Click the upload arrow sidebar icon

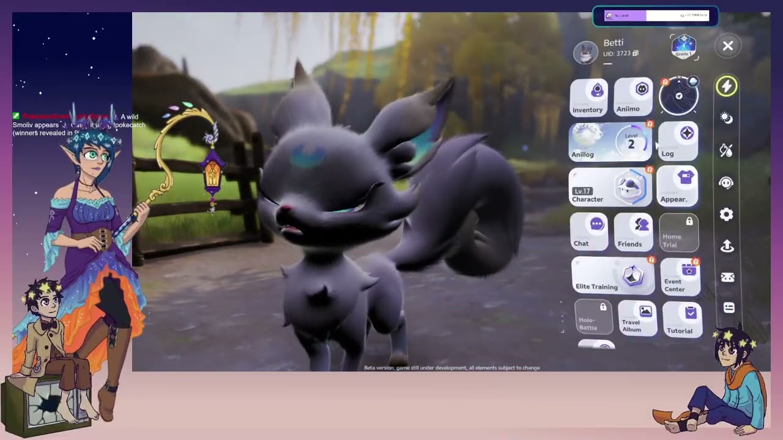(x=727, y=246)
